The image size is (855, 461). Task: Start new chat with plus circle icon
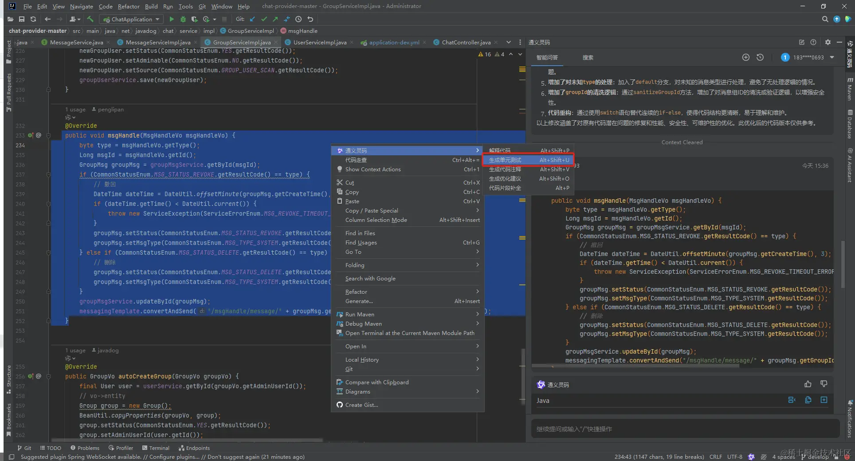point(746,57)
